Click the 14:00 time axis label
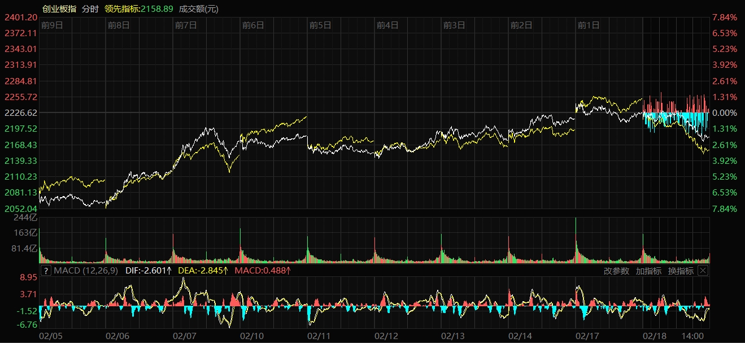This screenshot has height=343, width=745. [x=693, y=336]
